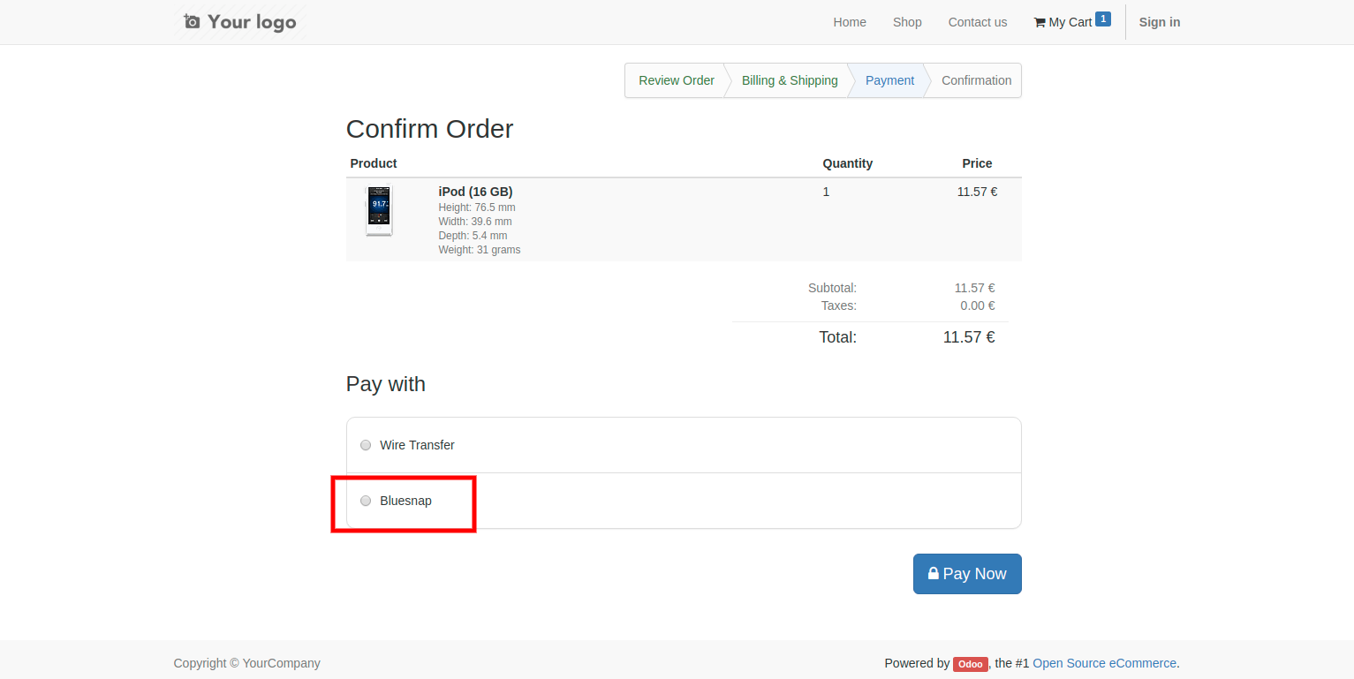Click the Taxes value 0.00 €
Image resolution: width=1354 pixels, height=679 pixels.
pyautogui.click(x=978, y=306)
